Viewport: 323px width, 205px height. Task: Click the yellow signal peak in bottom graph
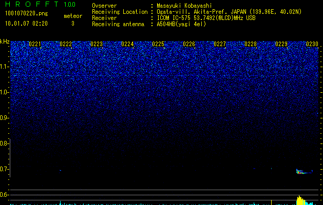coord(300,200)
